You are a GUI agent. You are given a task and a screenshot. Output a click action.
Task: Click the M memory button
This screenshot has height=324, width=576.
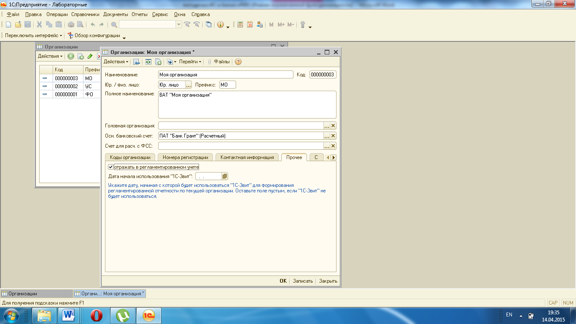click(272, 24)
